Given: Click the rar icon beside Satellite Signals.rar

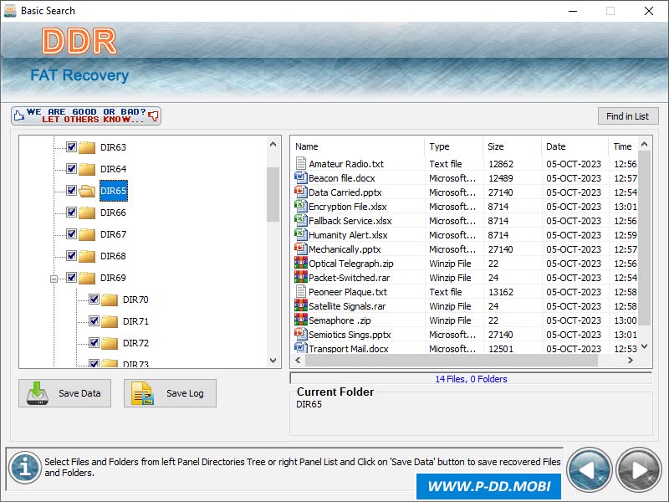Looking at the screenshot, I should tap(299, 305).
